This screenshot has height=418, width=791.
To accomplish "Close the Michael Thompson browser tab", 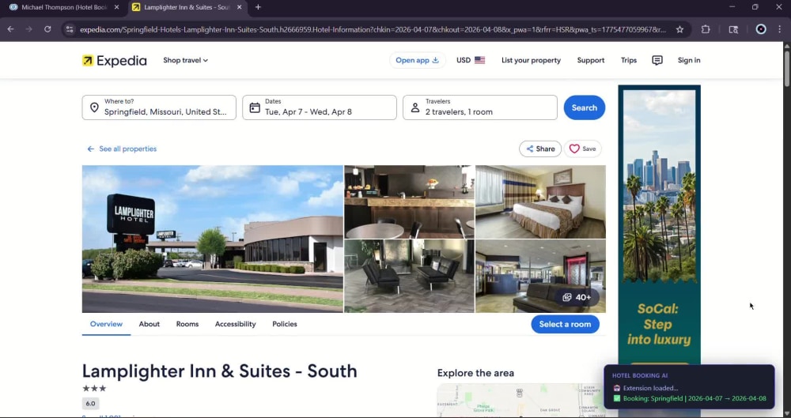I will 116,8.
